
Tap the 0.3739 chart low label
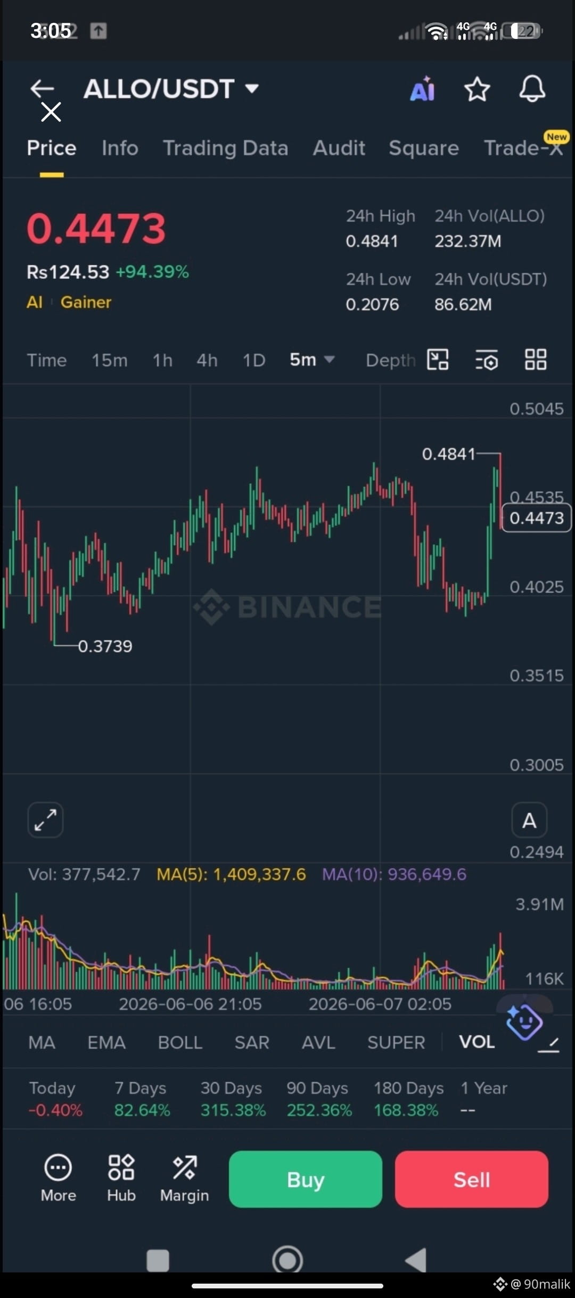[x=105, y=646]
